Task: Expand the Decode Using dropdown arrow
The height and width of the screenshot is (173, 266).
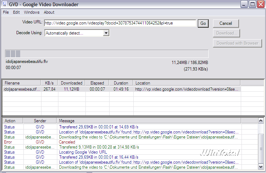Action: [106, 33]
